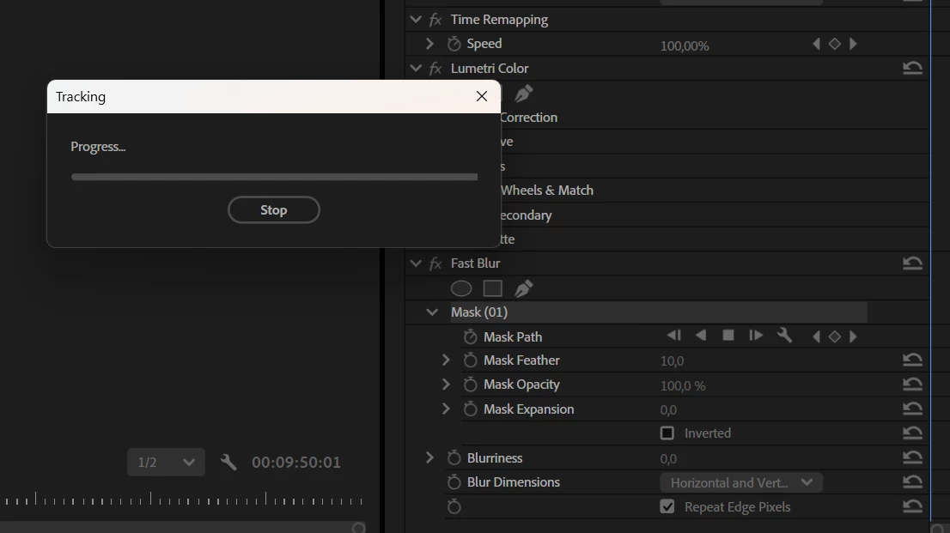Toggle Blur Dimensions stopwatch
The image size is (950, 533).
point(454,482)
